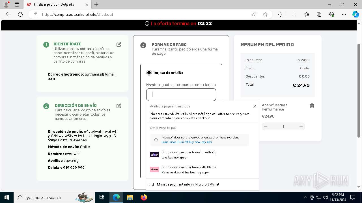The height and width of the screenshot is (203, 362).
Task: Click the phone number 919 999 999
Action: (x=74, y=167)
